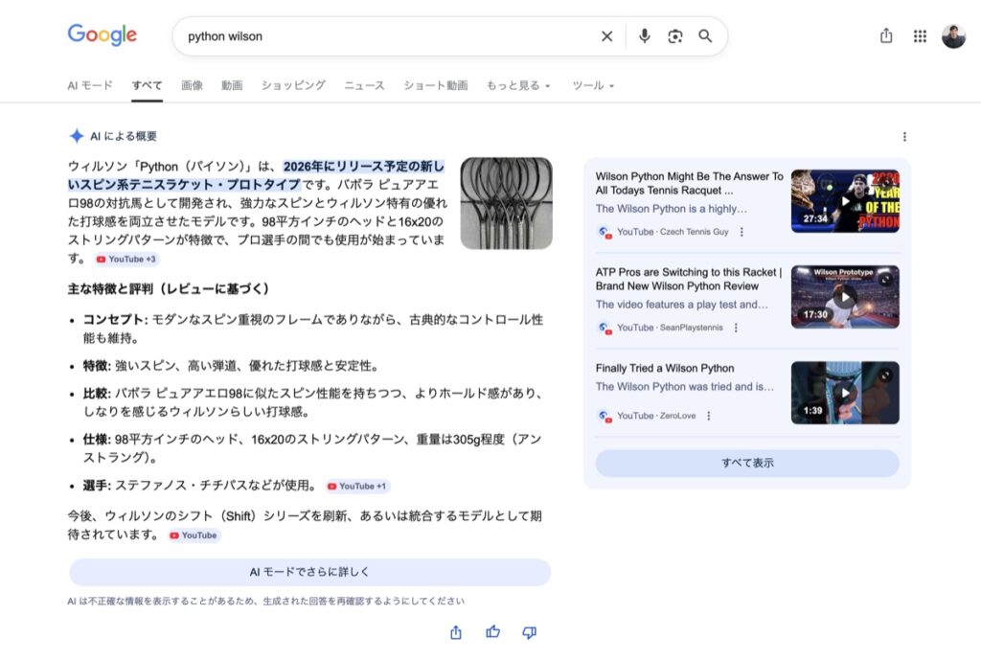Viewport: 981px width, 660px height.
Task: Open the YouTube source chip after final paragraph
Action: click(194, 535)
